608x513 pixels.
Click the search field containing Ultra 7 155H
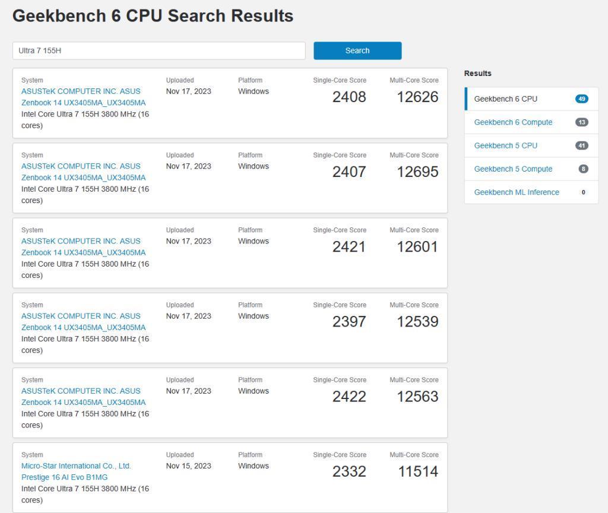tap(159, 50)
